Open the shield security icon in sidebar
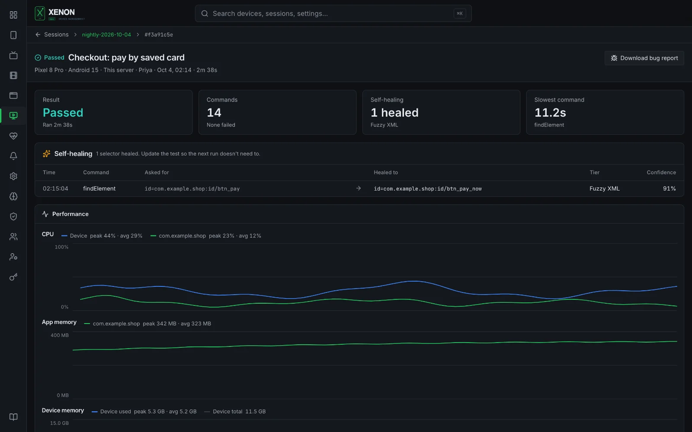Image resolution: width=692 pixels, height=432 pixels. click(x=13, y=216)
